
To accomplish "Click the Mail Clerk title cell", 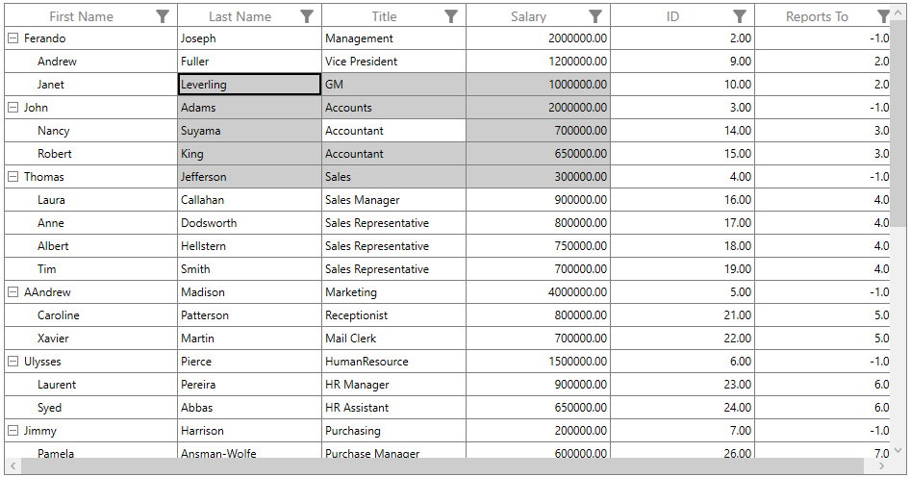I will click(393, 338).
